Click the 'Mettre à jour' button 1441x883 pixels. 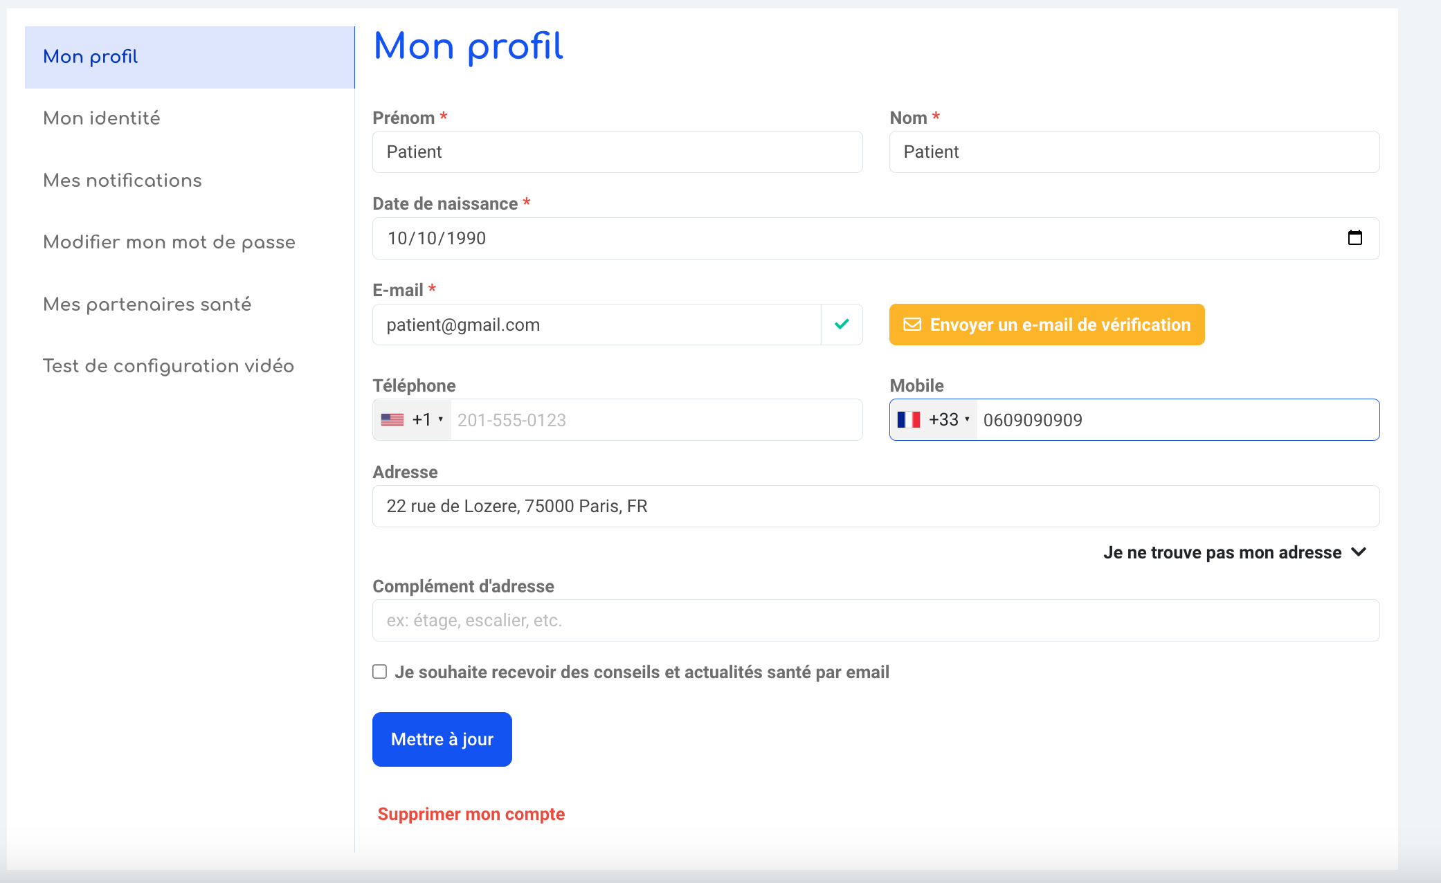442,739
